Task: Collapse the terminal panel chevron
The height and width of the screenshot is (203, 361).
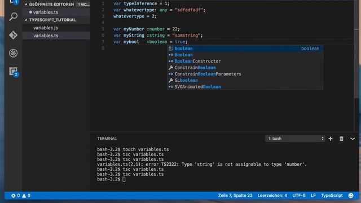Action: pyautogui.click(x=352, y=139)
